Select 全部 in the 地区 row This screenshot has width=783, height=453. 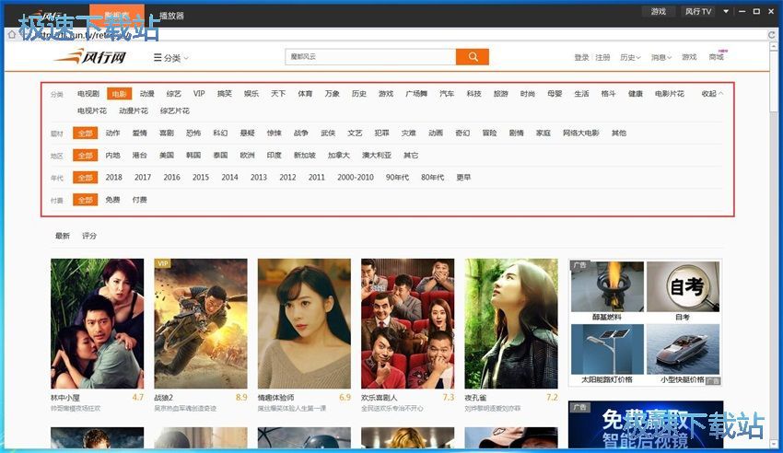pyautogui.click(x=85, y=156)
